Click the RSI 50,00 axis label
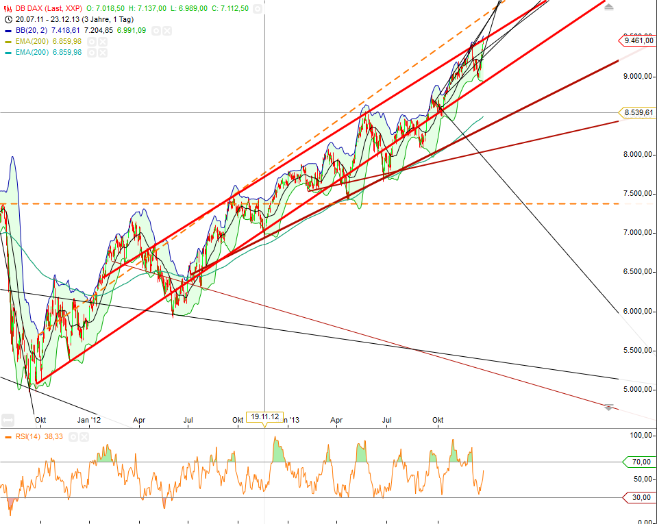This screenshot has height=524, width=657. (x=643, y=479)
